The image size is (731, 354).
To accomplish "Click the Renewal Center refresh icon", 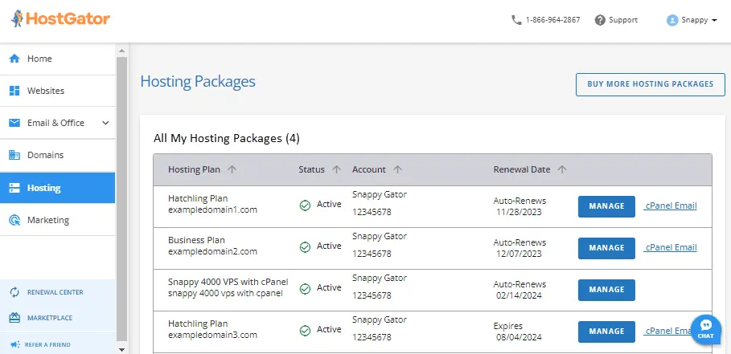I will coord(14,292).
